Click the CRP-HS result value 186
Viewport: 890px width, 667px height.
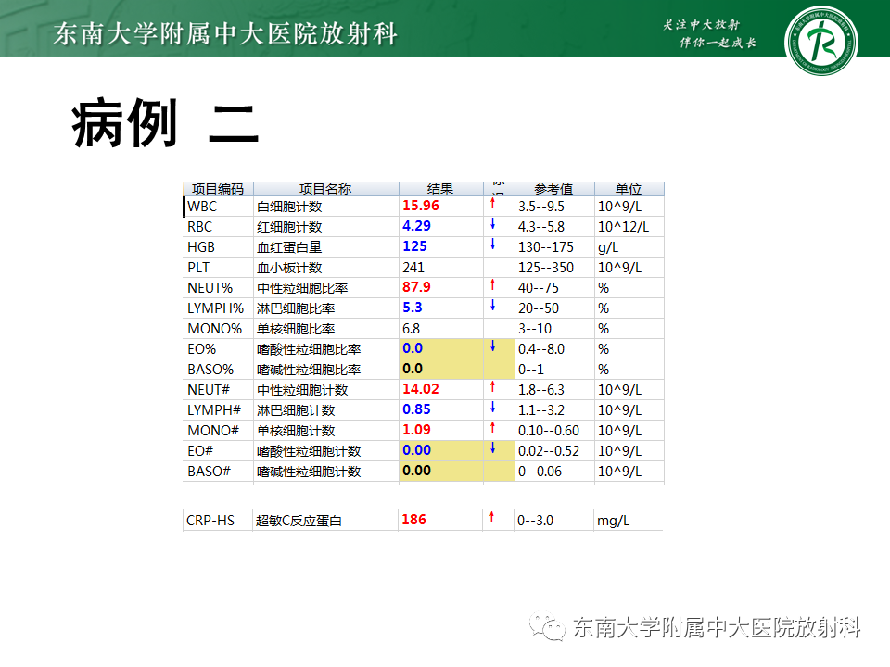[413, 520]
